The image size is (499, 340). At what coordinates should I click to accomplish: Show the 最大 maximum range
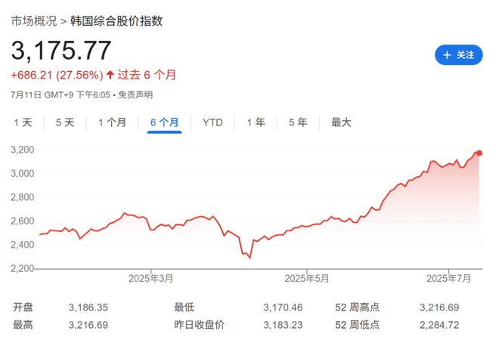[341, 122]
